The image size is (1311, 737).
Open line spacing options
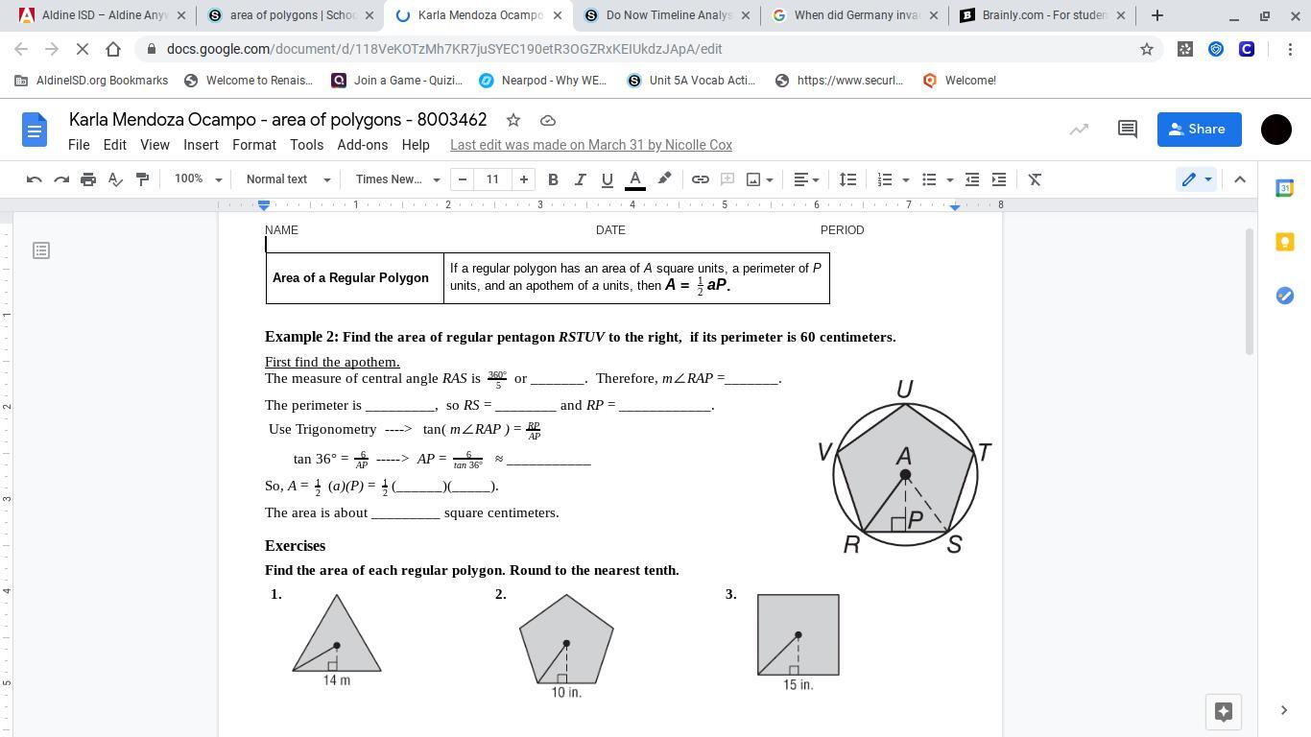(847, 179)
